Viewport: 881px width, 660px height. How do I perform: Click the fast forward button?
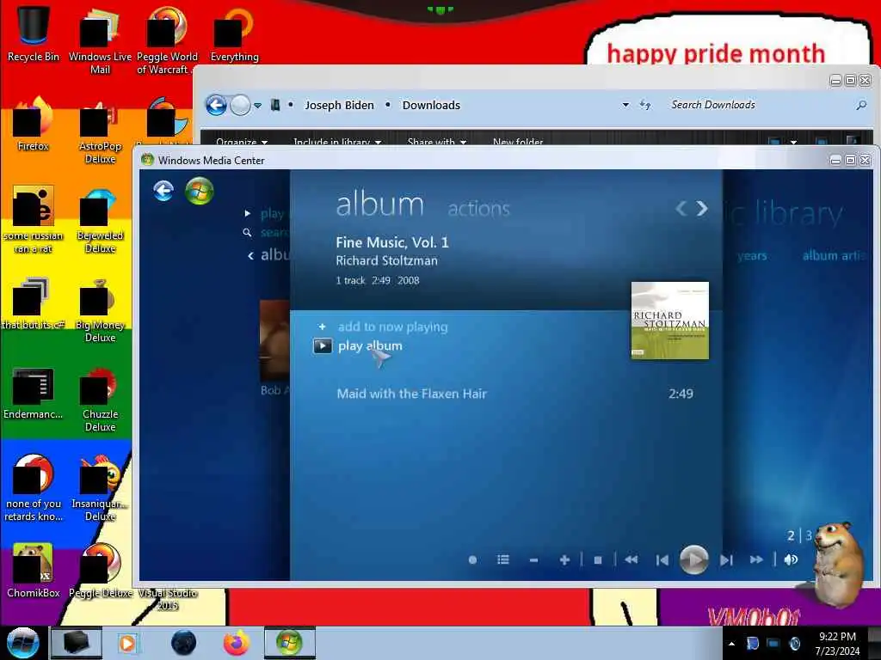coord(756,559)
